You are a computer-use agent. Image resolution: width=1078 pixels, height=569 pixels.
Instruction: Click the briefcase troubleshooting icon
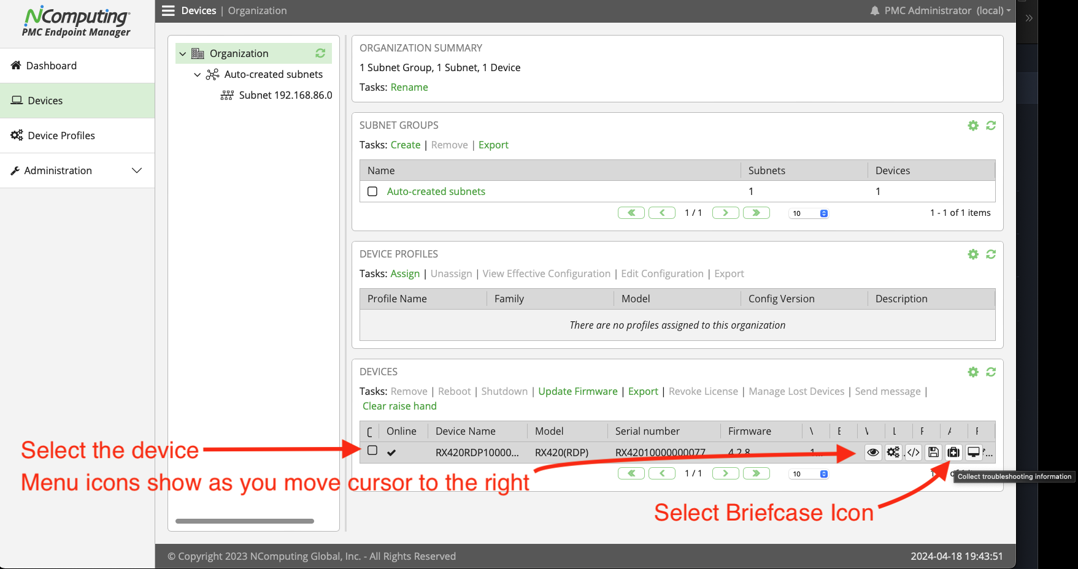(953, 453)
